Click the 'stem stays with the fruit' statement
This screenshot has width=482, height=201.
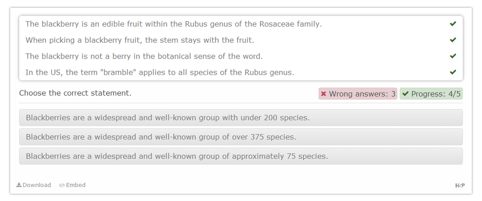(140, 40)
